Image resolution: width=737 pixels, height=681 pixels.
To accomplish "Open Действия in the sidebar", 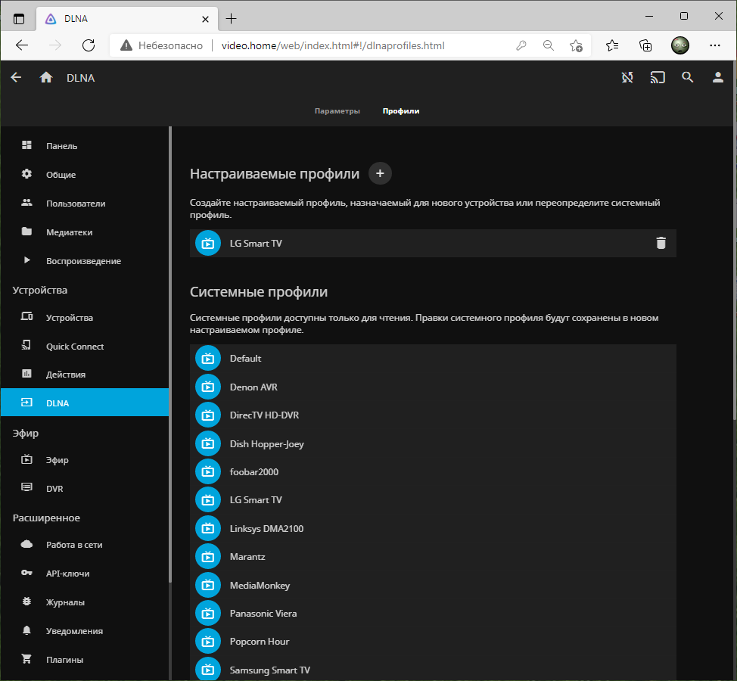I will (x=85, y=375).
